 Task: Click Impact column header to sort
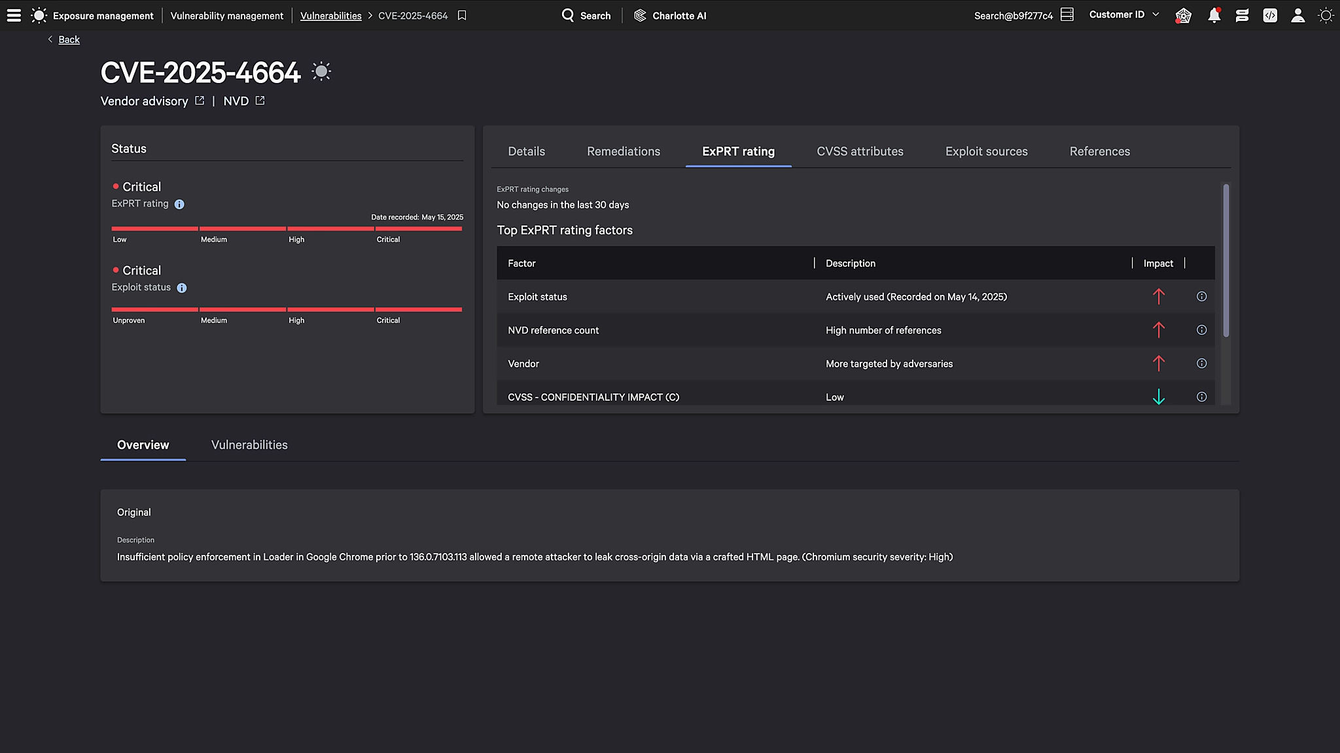(1158, 263)
